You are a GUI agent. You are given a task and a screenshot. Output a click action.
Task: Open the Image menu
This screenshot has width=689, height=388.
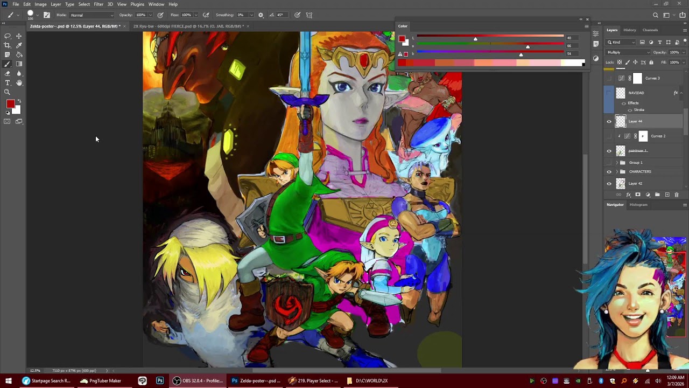[x=40, y=4]
